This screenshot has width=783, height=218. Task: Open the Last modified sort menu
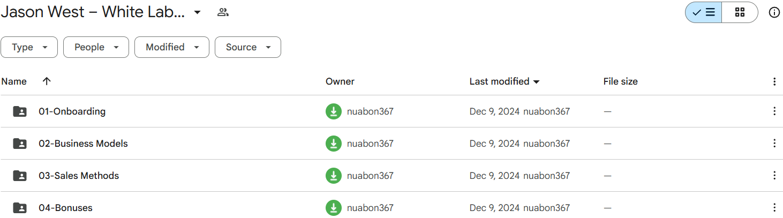[505, 81]
